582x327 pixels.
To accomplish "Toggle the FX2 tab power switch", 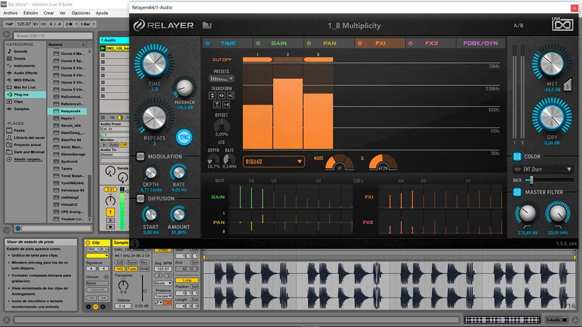I will (x=410, y=43).
